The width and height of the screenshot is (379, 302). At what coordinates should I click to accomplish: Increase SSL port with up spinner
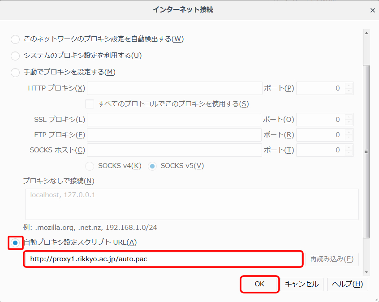(x=349, y=116)
